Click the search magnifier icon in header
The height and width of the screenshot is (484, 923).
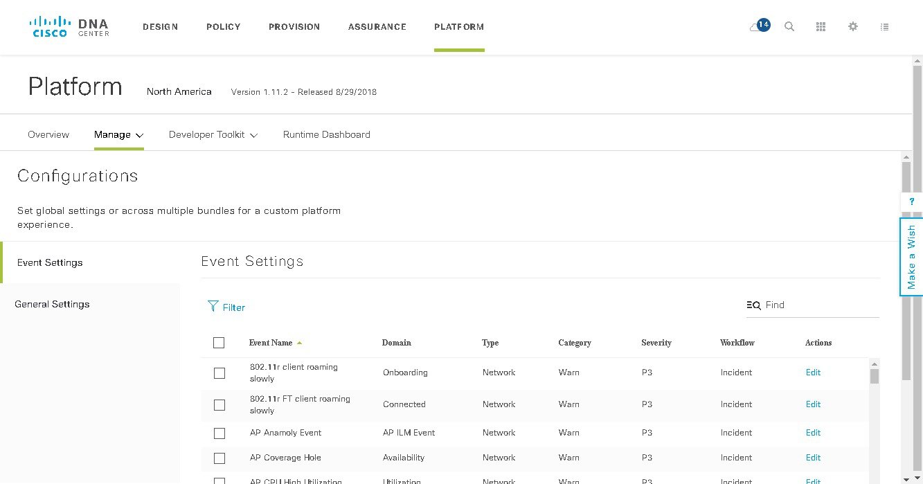pos(789,26)
